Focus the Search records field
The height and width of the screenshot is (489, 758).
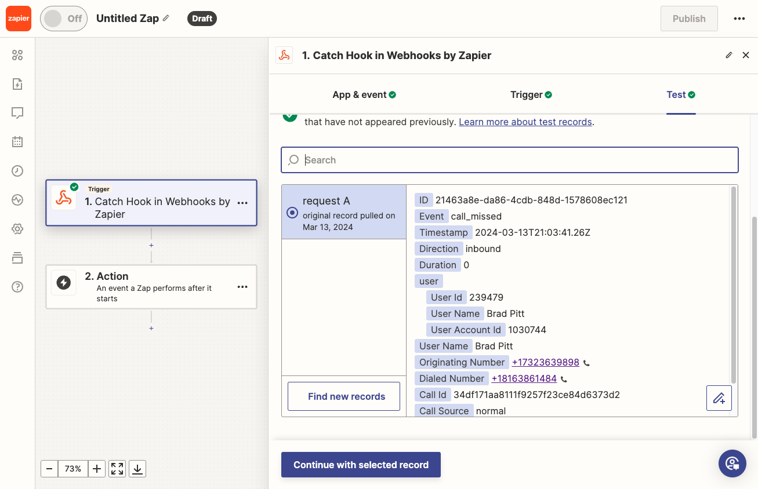510,160
